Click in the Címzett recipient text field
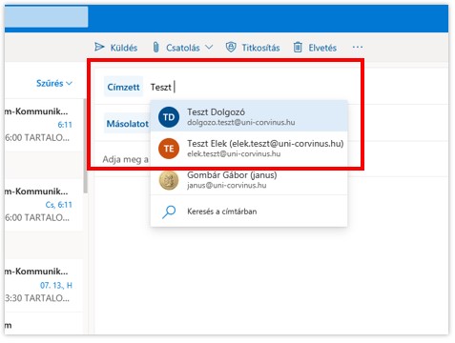Screen dimensions: 455x343 click(251, 87)
